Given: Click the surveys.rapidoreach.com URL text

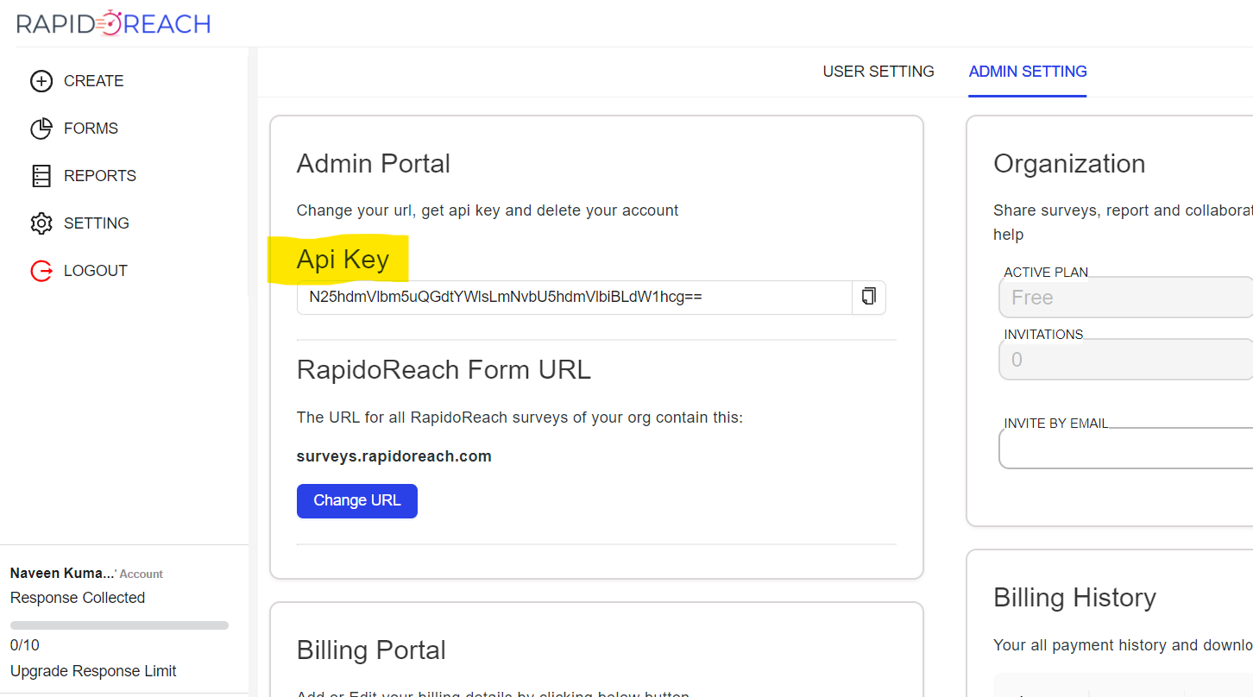Looking at the screenshot, I should [x=394, y=456].
